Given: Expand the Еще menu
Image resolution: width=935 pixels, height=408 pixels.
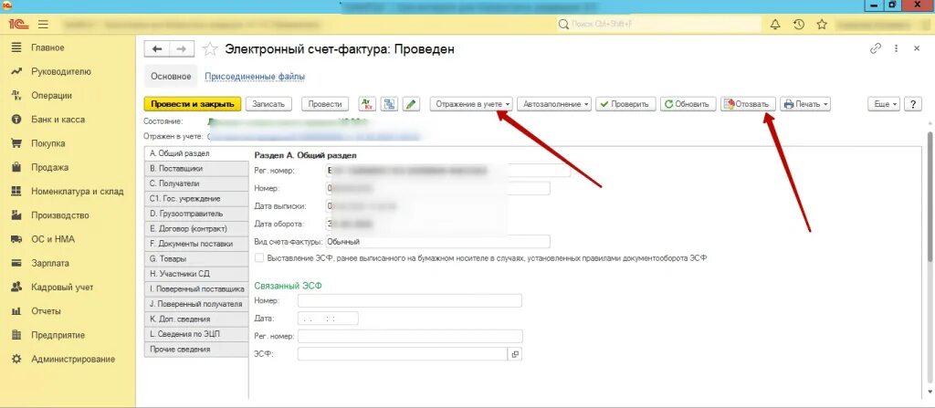Looking at the screenshot, I should [884, 104].
